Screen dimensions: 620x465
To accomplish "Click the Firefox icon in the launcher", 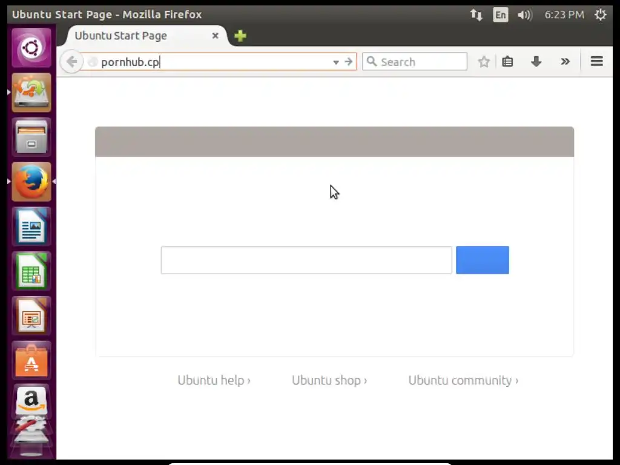I will (x=31, y=182).
